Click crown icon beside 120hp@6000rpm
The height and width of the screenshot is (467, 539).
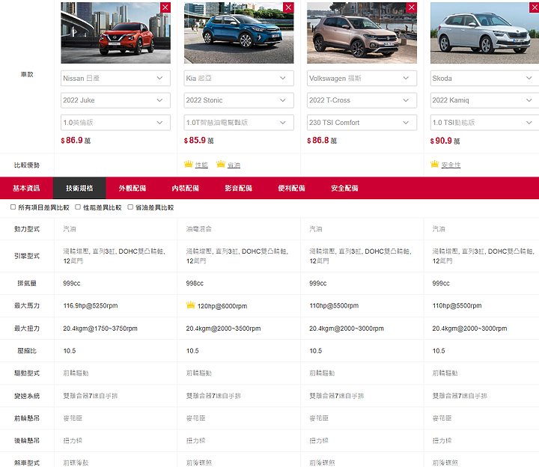click(x=190, y=305)
